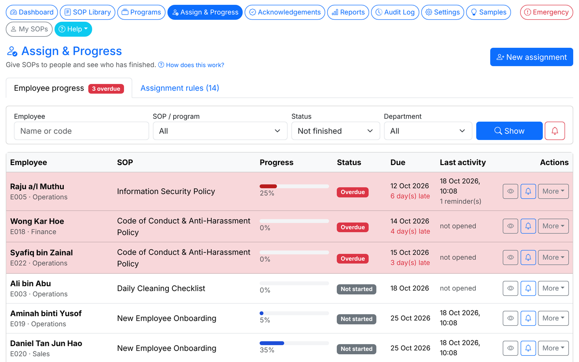Click Daniel Tan Jun Hao's 35% progress bar

[294, 343]
